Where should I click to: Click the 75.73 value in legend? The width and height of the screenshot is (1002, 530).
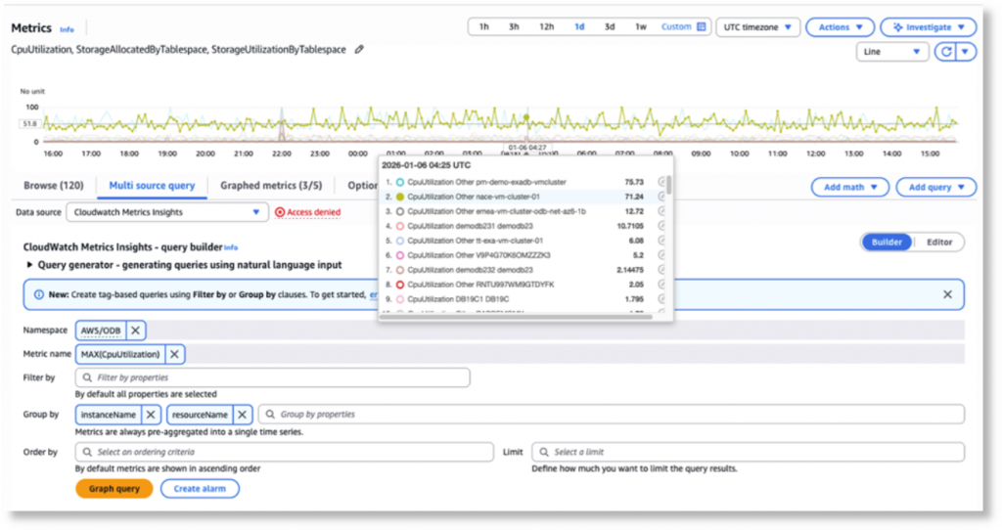point(634,182)
